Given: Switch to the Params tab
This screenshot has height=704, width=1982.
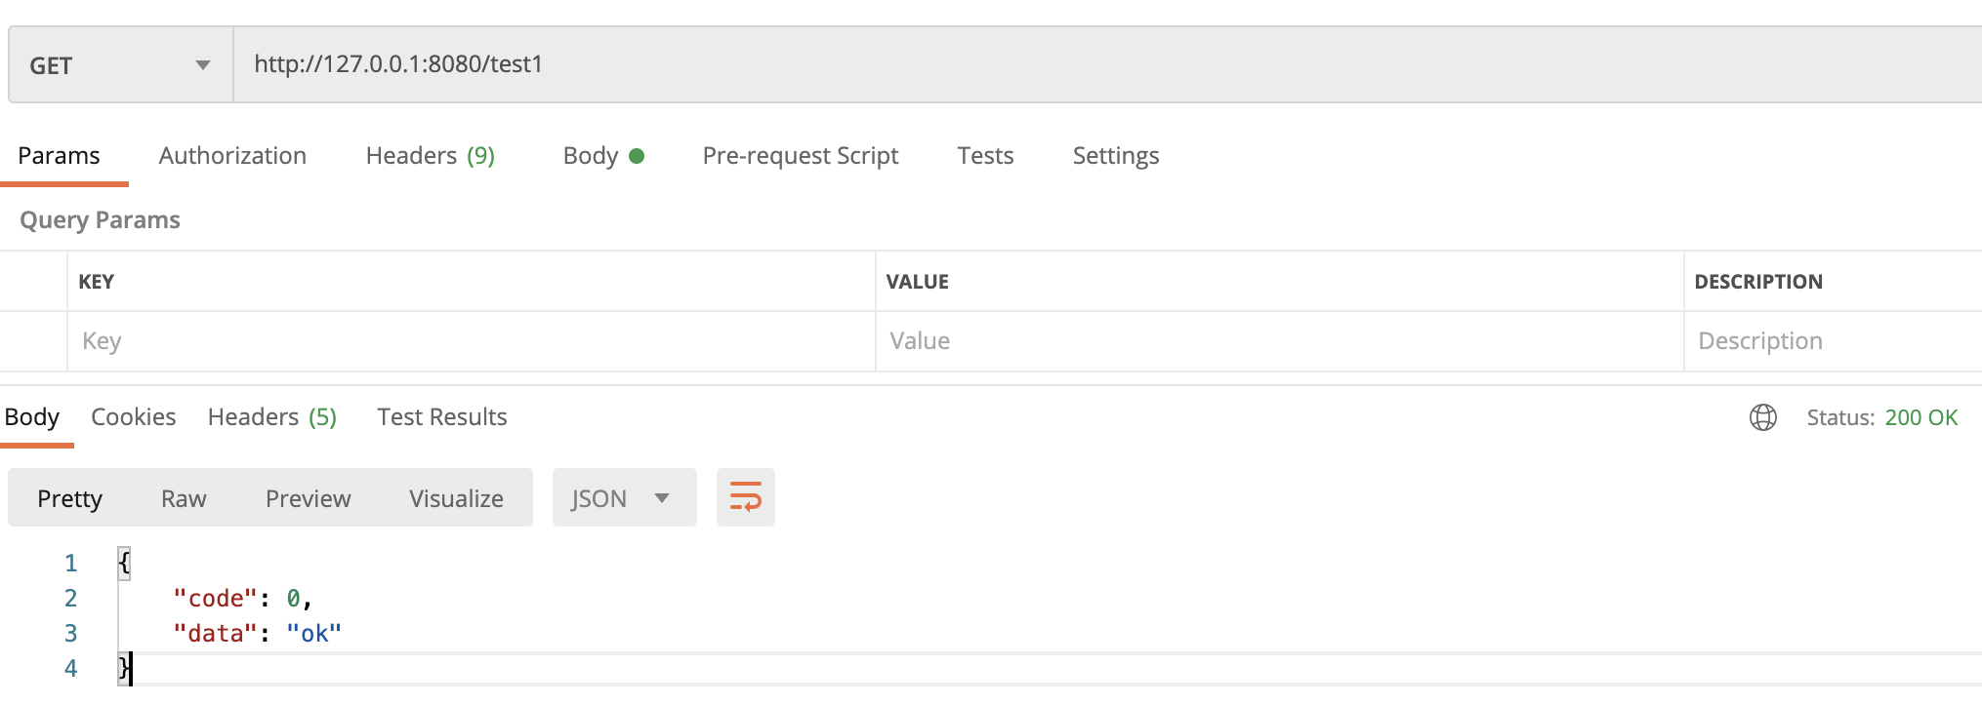Looking at the screenshot, I should (x=59, y=156).
